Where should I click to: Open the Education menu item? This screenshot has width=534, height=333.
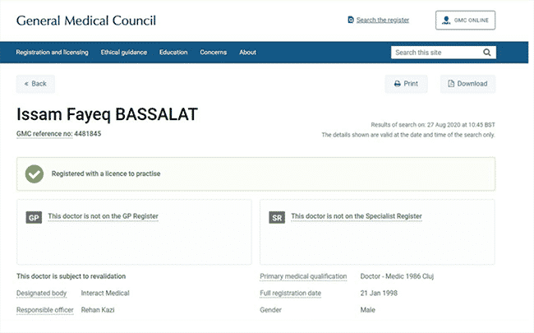(173, 52)
